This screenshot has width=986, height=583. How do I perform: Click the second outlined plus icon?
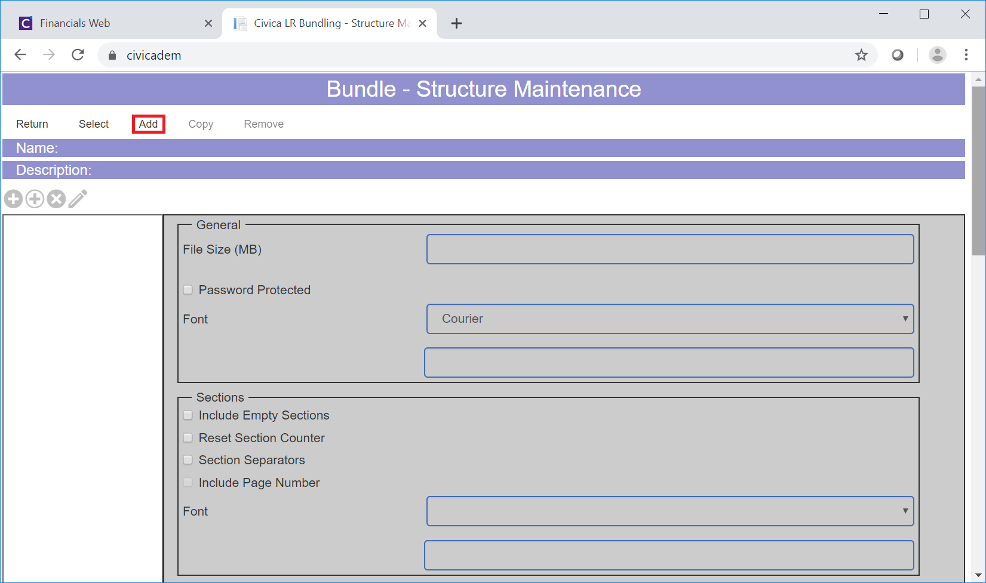coord(35,199)
